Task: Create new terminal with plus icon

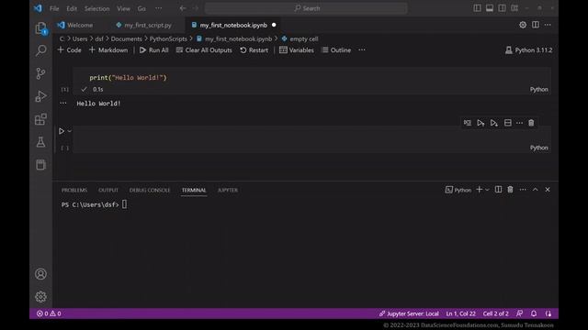Action: (x=480, y=190)
